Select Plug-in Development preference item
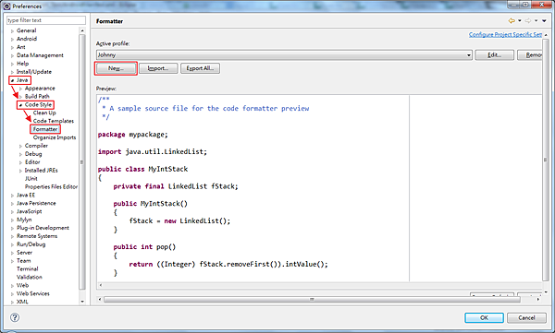Screen dimensions: 555x333 43,228
